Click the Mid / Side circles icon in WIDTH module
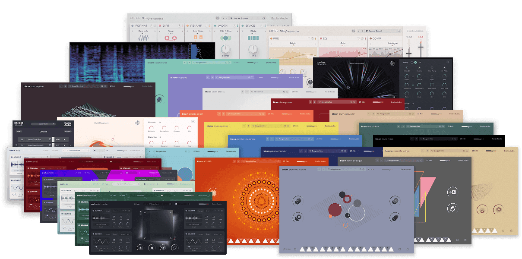The height and width of the screenshot is (259, 522). (225, 38)
